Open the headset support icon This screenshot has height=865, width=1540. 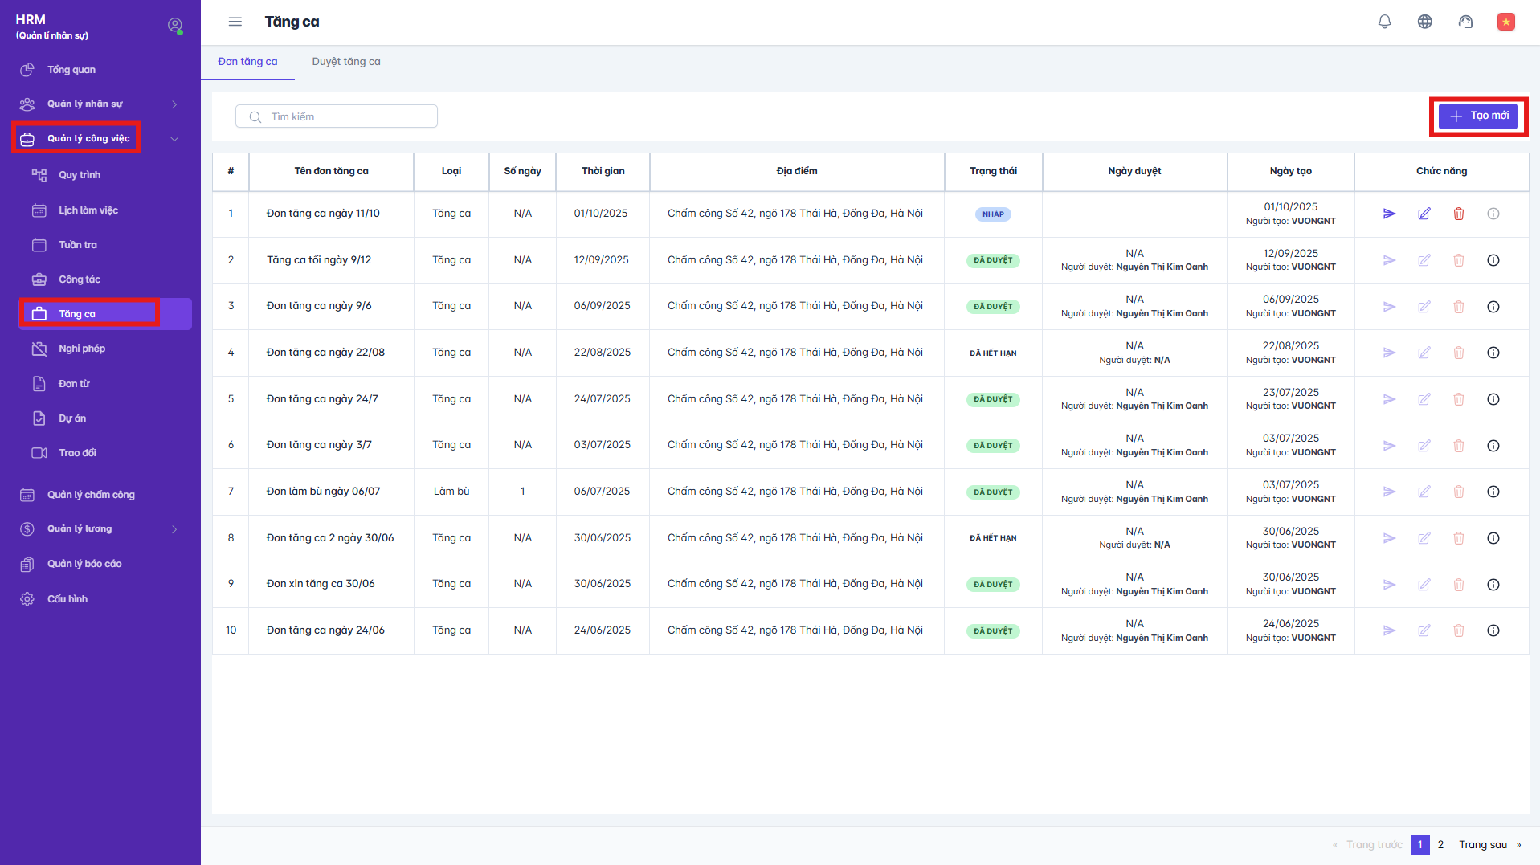[x=1465, y=22]
